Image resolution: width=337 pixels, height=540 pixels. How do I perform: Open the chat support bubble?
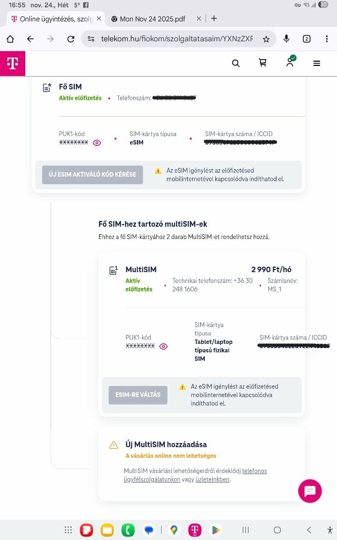310,491
